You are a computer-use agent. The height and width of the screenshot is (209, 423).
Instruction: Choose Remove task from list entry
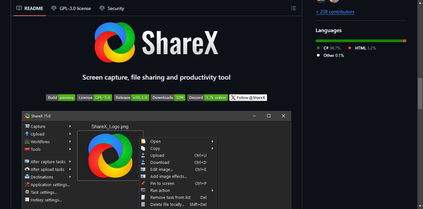(x=178, y=198)
